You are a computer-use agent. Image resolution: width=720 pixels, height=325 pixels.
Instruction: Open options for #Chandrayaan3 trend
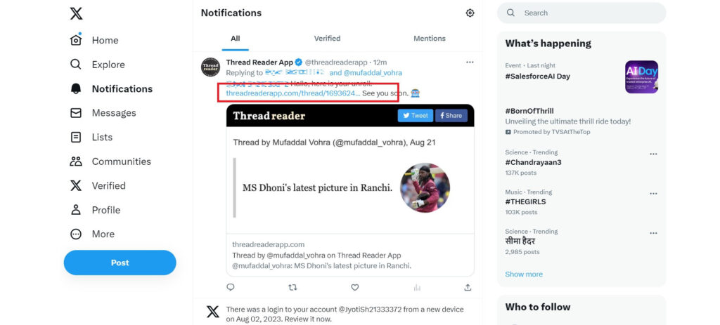pyautogui.click(x=653, y=154)
